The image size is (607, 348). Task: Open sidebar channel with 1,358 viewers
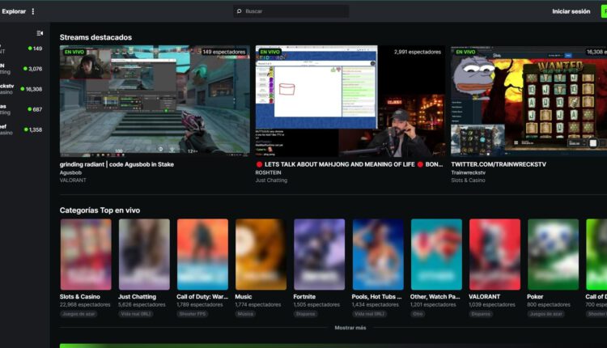tap(21, 129)
